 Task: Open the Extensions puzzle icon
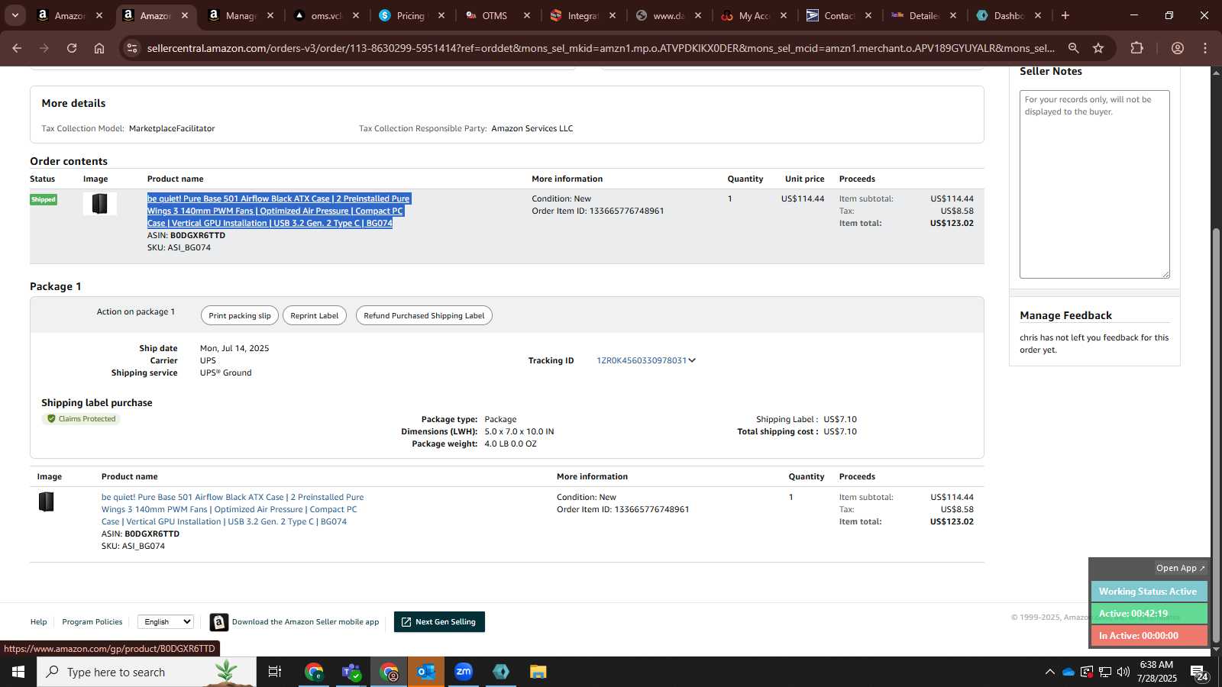1136,48
